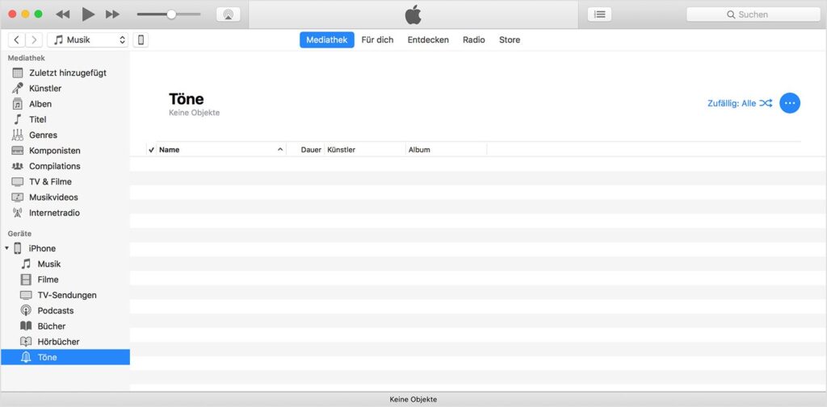Sort by the Dauer column

[x=305, y=150]
